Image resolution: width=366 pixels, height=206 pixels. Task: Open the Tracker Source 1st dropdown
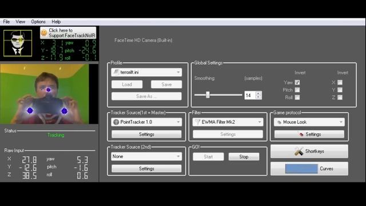point(146,122)
